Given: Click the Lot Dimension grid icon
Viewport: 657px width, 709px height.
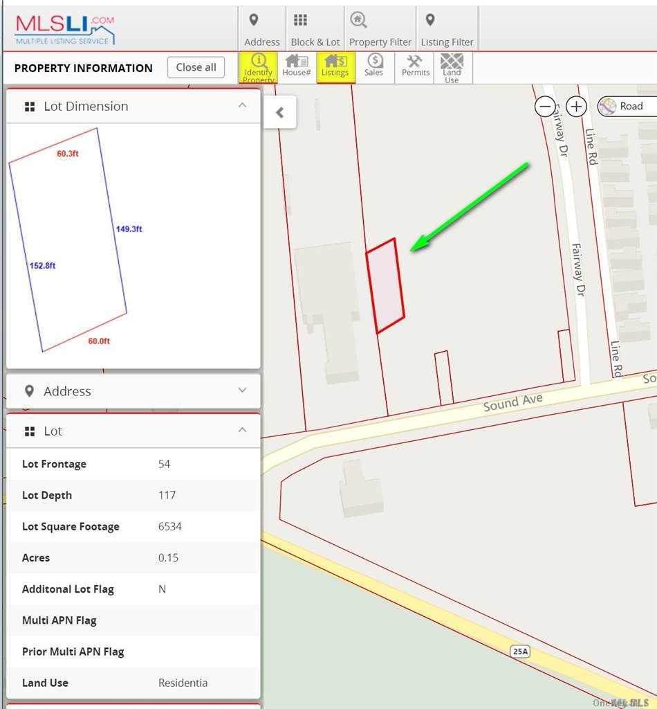Looking at the screenshot, I should point(30,107).
